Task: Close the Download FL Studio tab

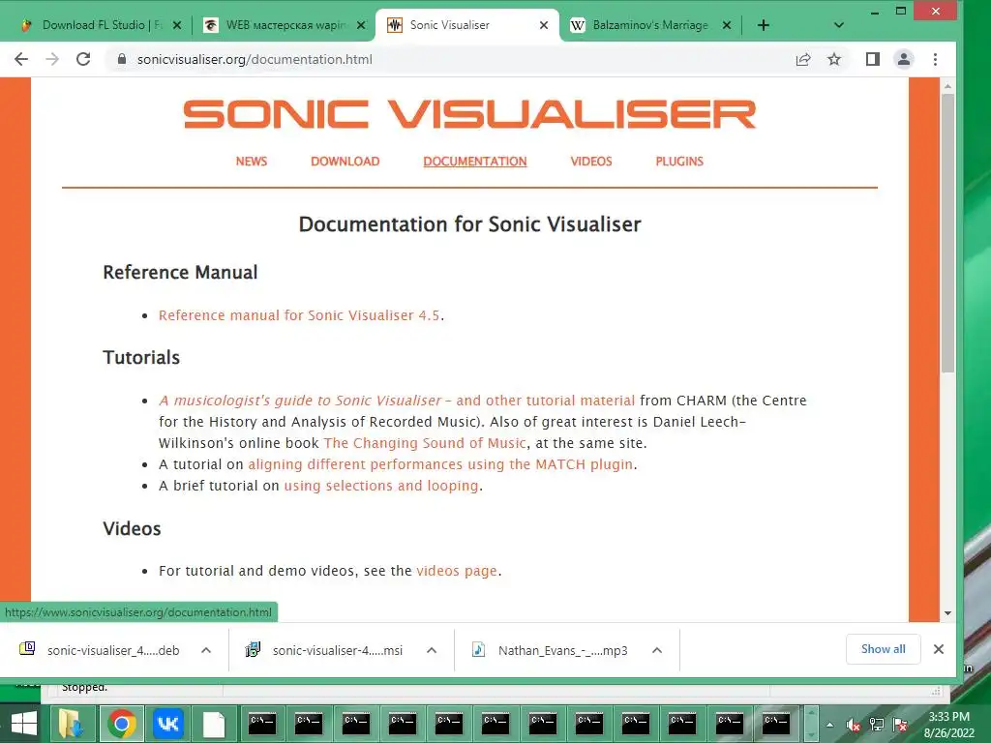Action: [177, 25]
